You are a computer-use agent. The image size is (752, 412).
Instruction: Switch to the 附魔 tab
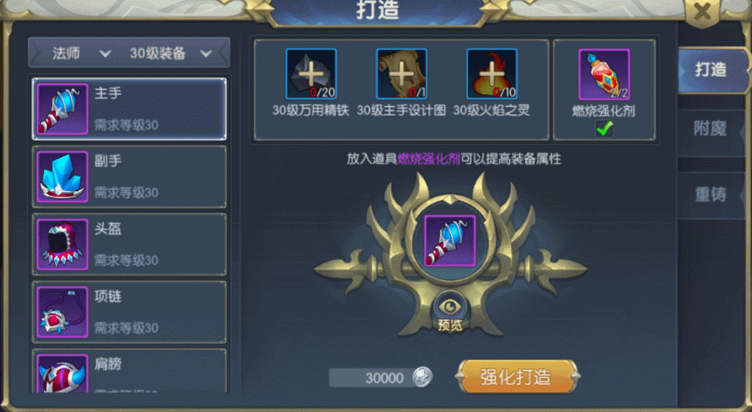711,128
